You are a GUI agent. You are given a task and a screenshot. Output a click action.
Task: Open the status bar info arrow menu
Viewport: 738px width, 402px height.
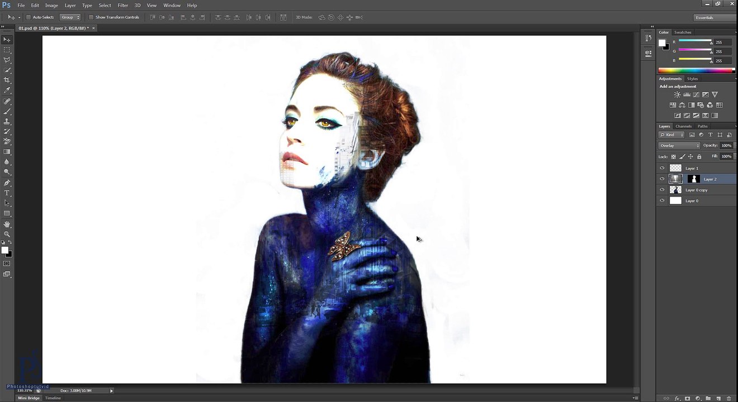pyautogui.click(x=111, y=391)
